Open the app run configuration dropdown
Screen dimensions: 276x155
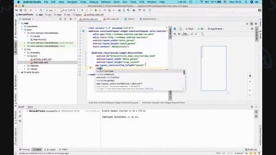[x=51, y=10]
